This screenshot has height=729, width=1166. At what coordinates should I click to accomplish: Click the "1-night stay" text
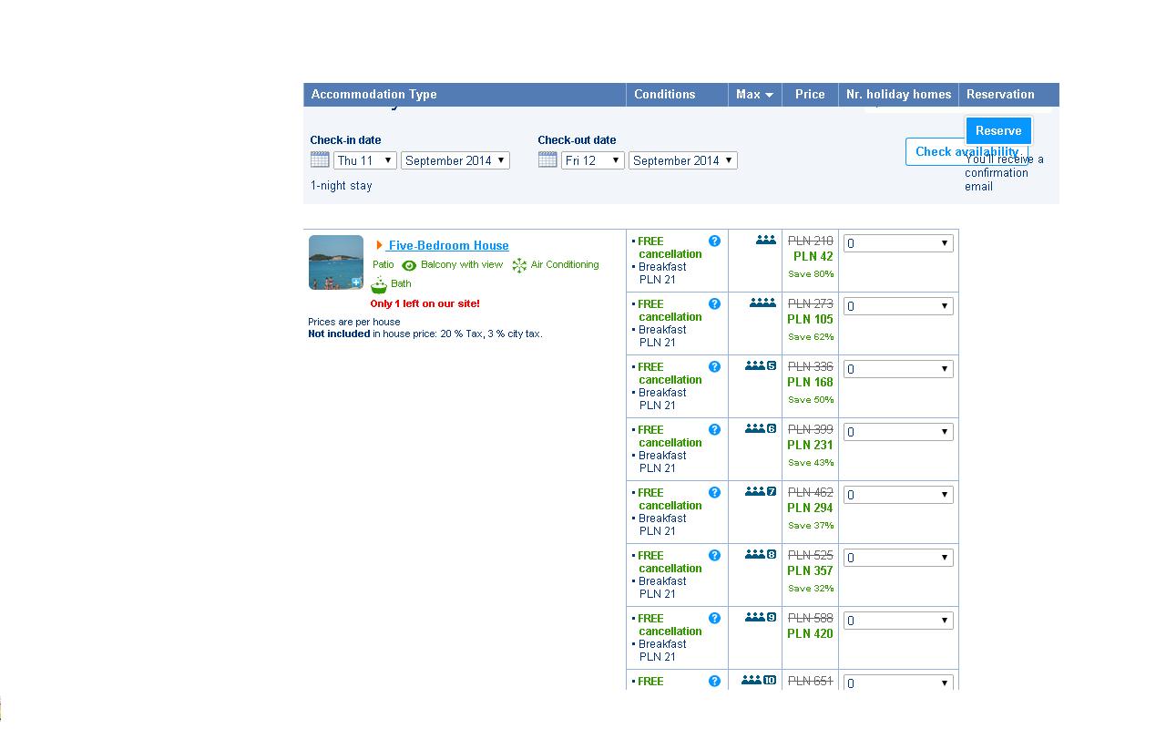[x=342, y=186]
